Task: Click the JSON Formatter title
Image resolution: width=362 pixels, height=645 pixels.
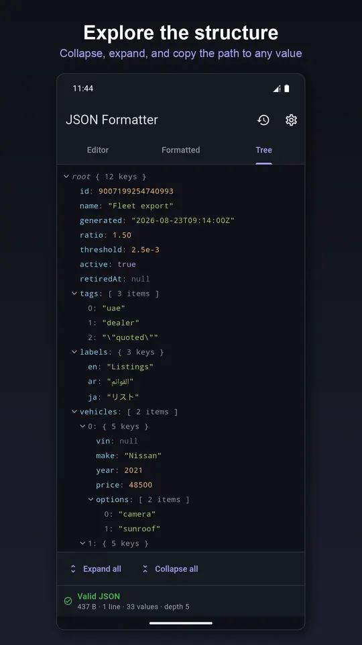Action: pos(112,120)
